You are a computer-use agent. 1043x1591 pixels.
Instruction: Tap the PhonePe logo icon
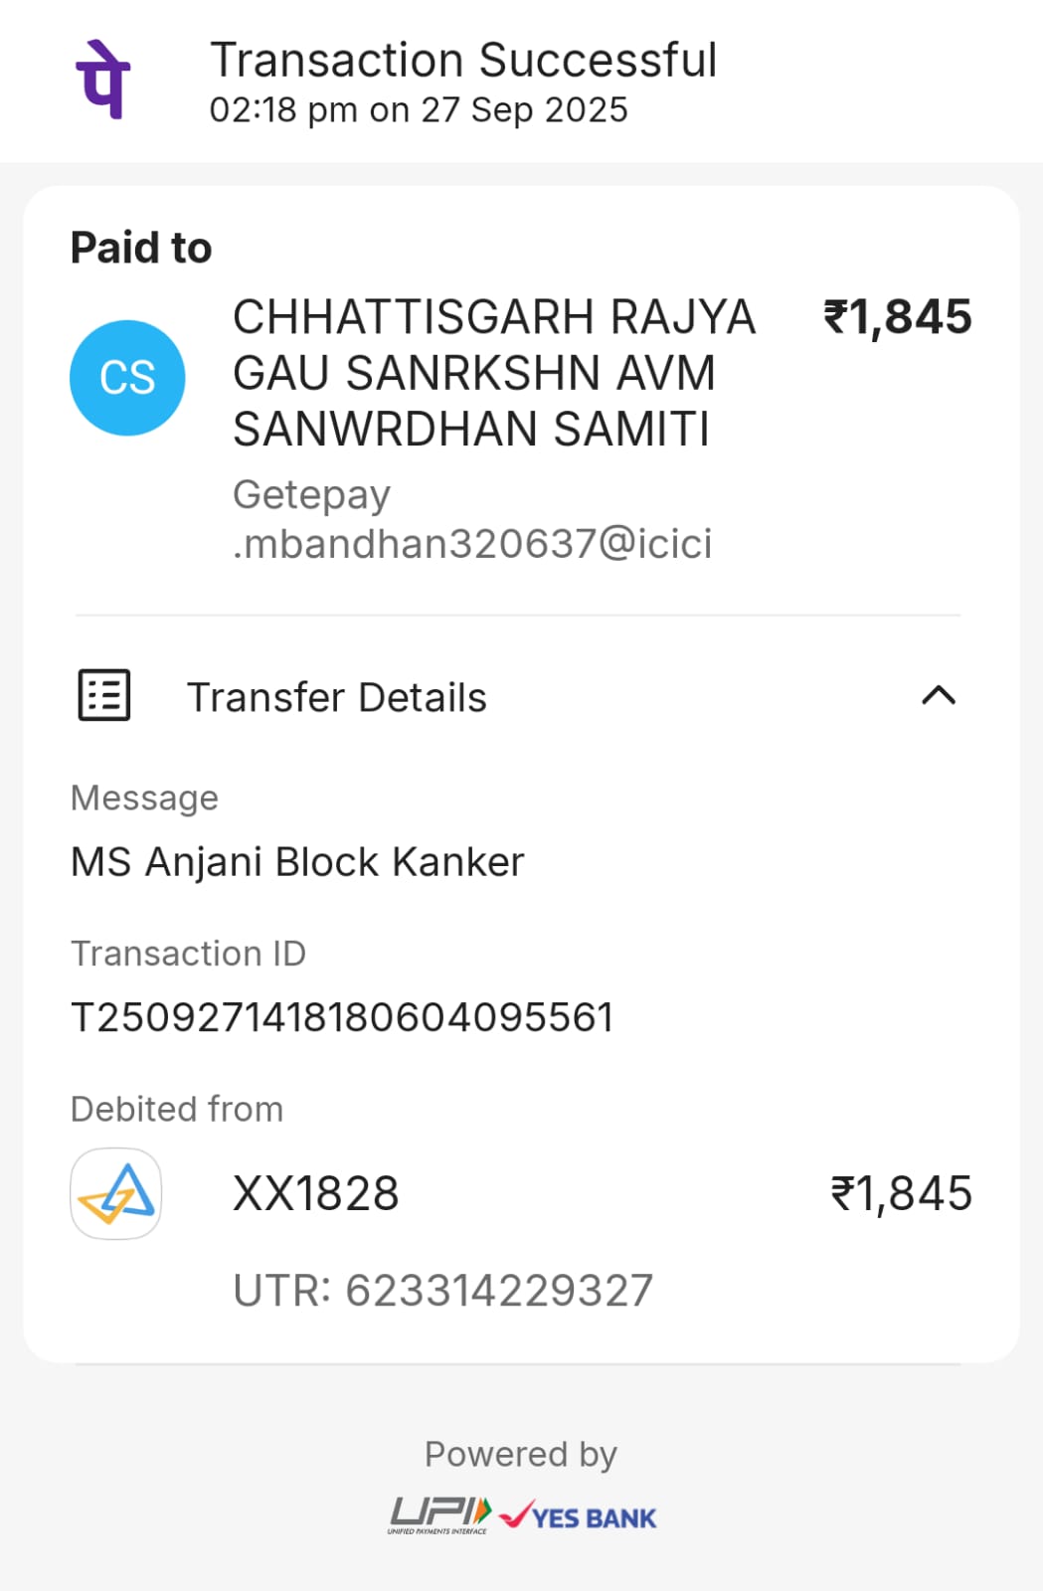click(x=103, y=80)
